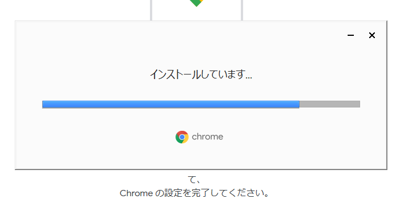The image size is (401, 207).
Task: Click the right edge of the blue progress fill
Action: [x=298, y=104]
